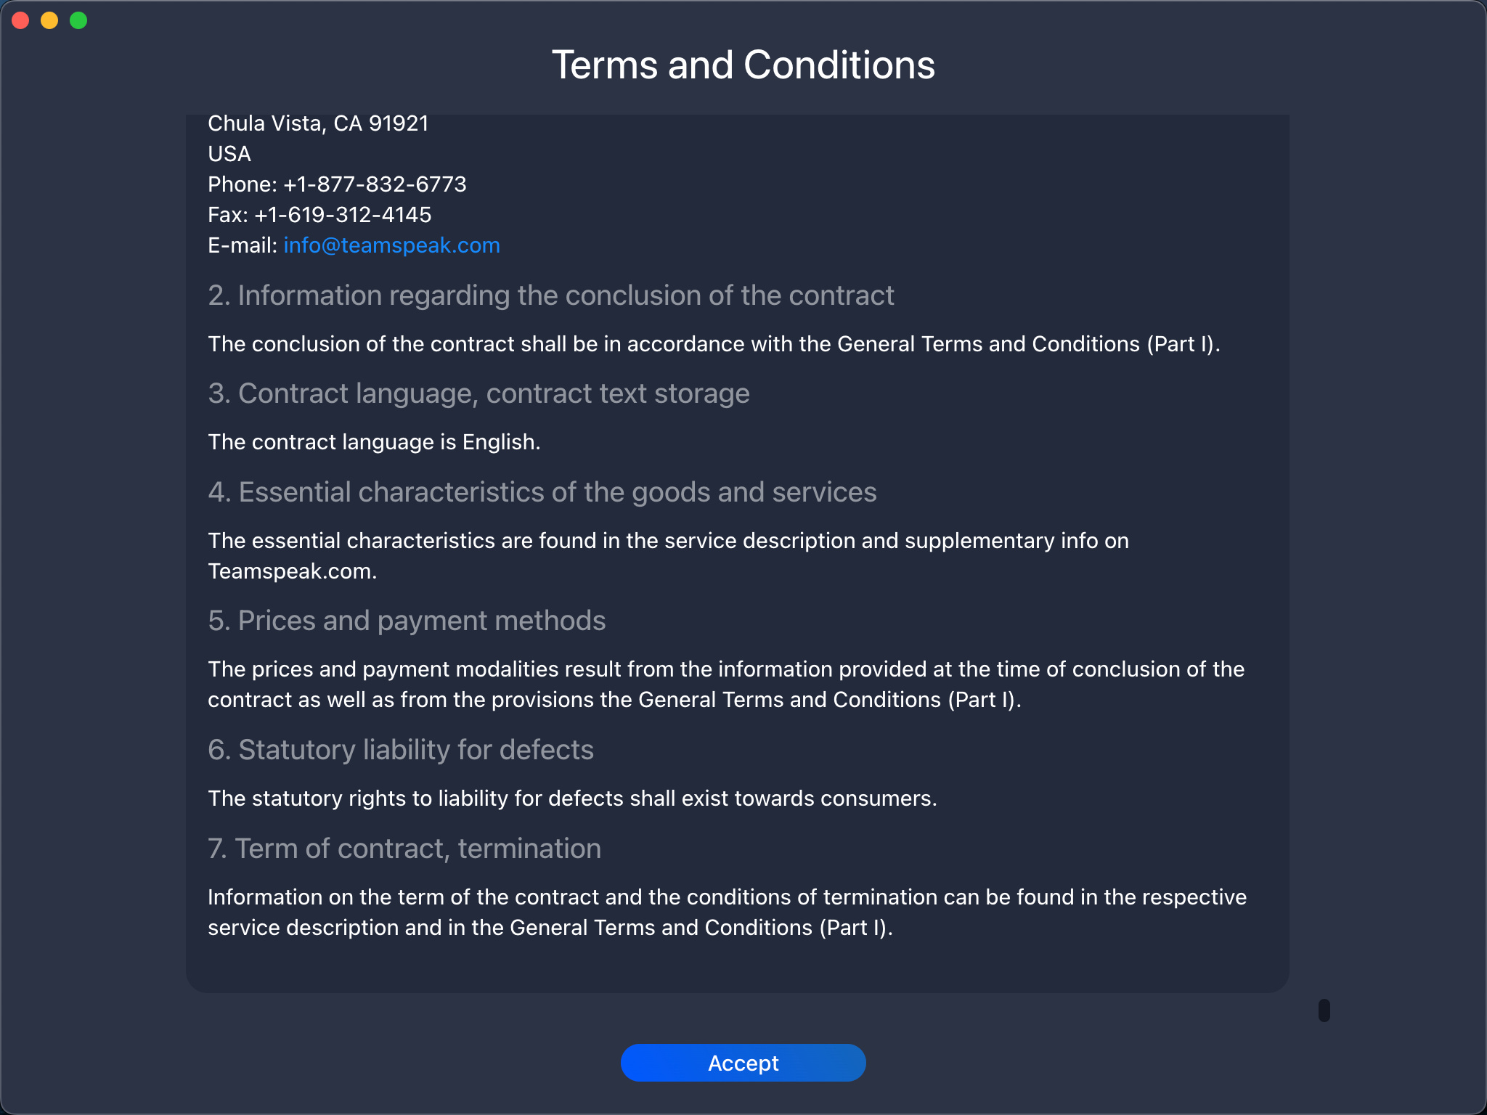Image resolution: width=1487 pixels, height=1115 pixels.
Task: Click the fax number line
Action: pos(319,215)
